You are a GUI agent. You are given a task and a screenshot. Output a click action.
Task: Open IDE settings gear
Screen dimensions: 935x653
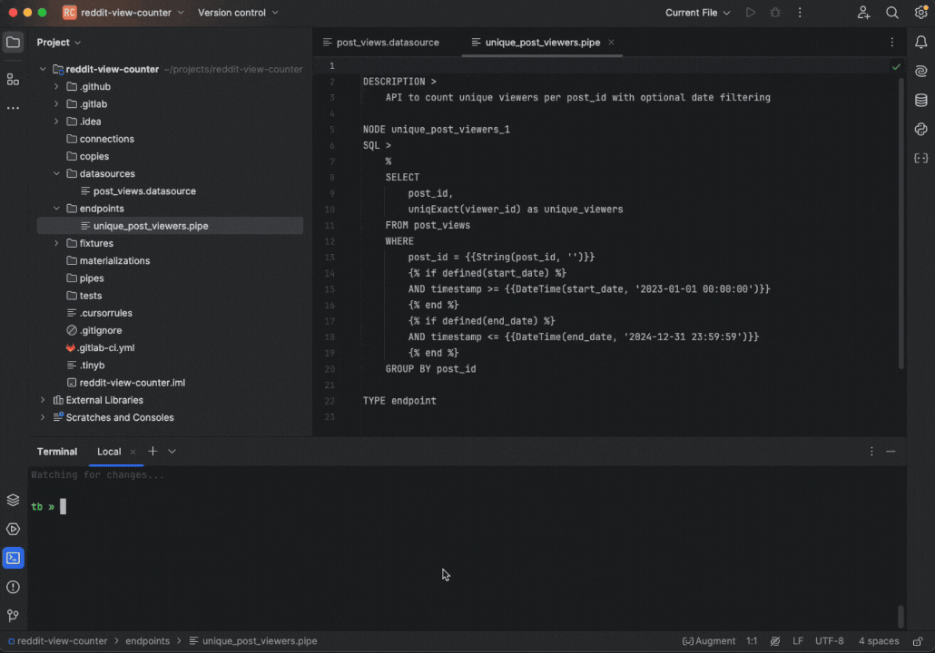coord(920,13)
